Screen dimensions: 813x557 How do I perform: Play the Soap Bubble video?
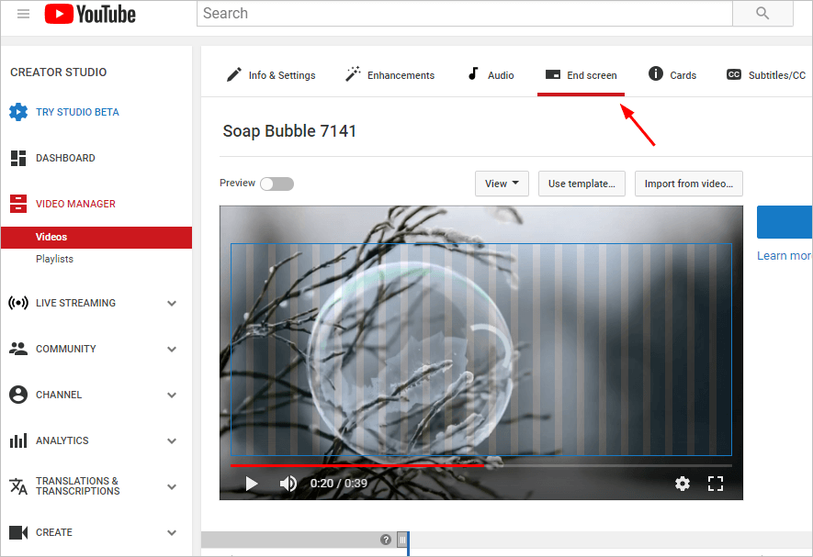click(x=252, y=484)
